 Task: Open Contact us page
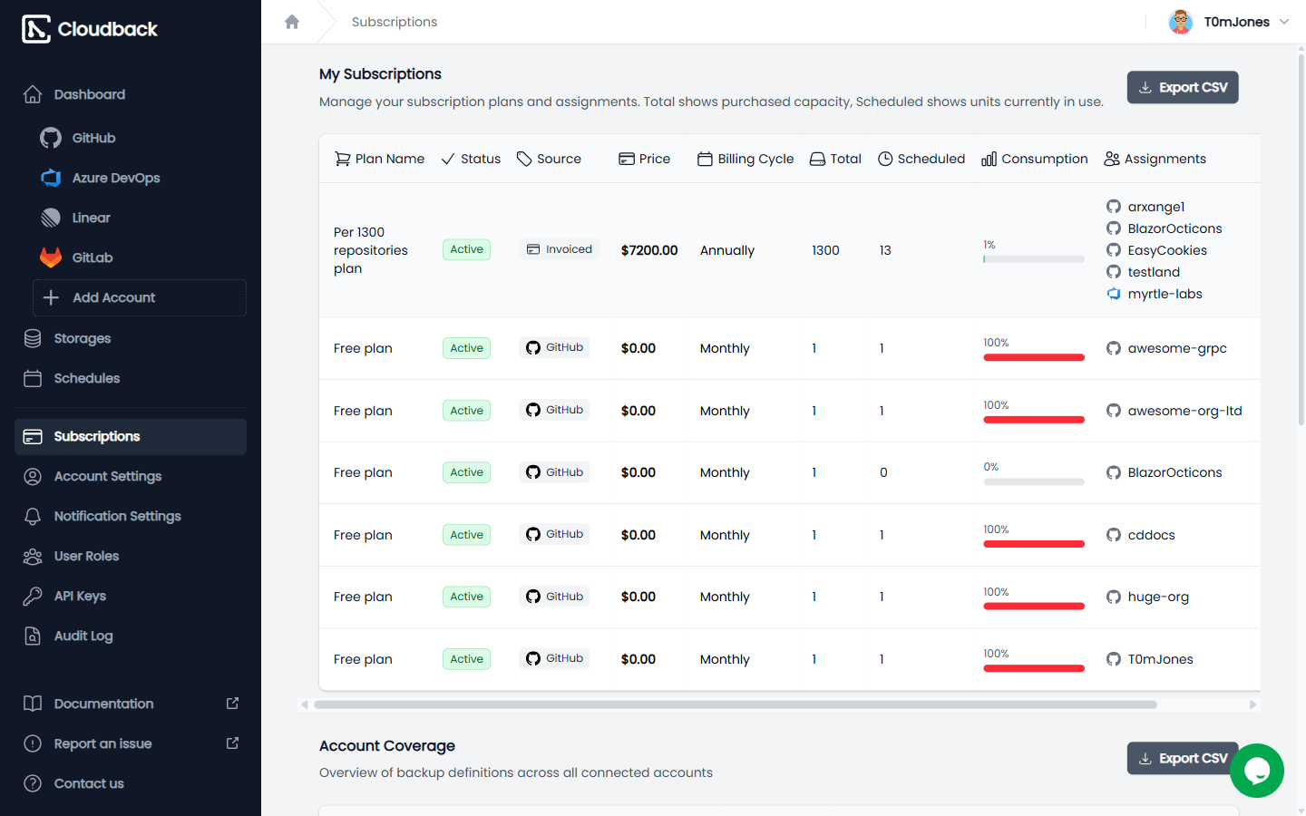click(89, 783)
